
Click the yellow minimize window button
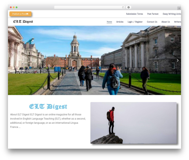(14, 8)
